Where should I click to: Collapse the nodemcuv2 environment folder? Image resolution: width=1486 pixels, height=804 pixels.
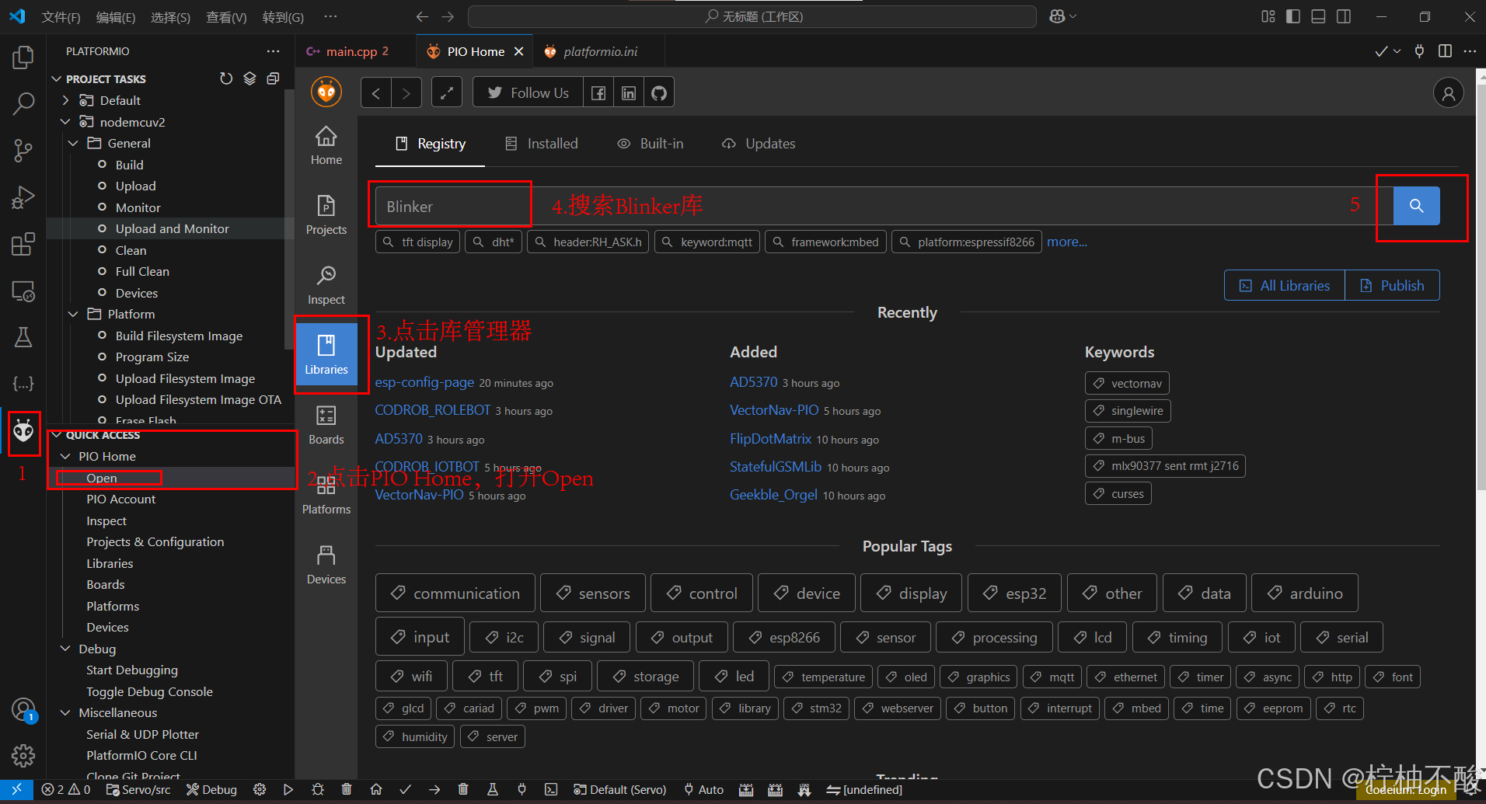[65, 122]
